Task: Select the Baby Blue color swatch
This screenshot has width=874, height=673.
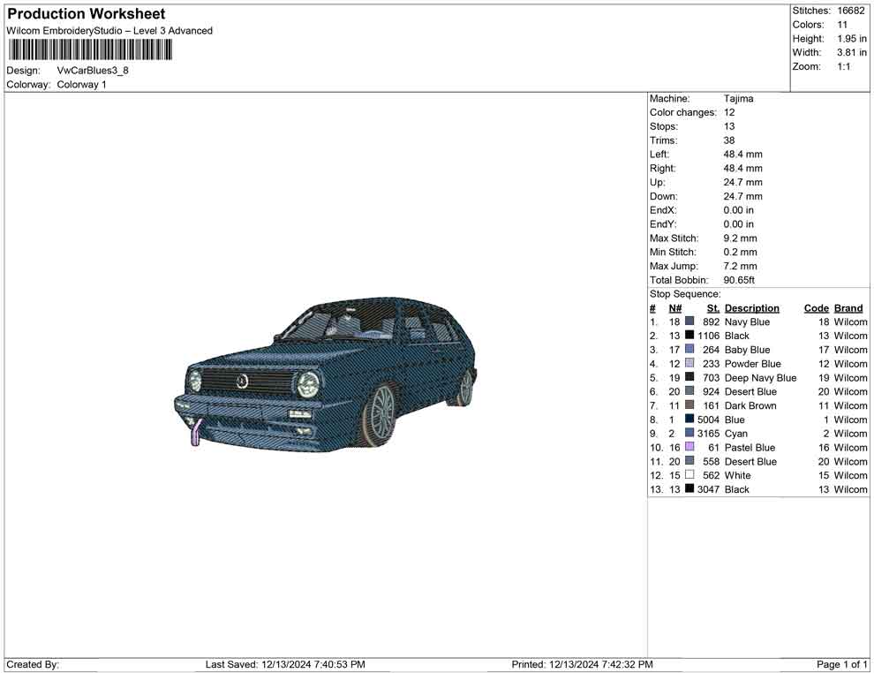Action: (x=689, y=350)
